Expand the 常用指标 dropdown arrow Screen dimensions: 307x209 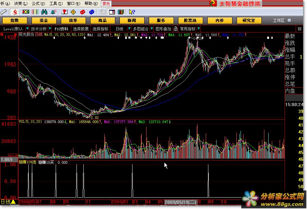tap(199, 29)
